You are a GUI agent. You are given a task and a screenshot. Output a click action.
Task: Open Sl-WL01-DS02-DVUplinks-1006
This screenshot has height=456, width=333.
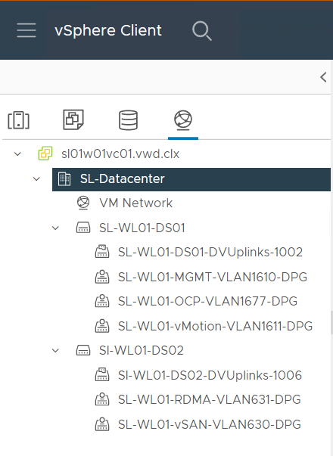[x=210, y=375]
